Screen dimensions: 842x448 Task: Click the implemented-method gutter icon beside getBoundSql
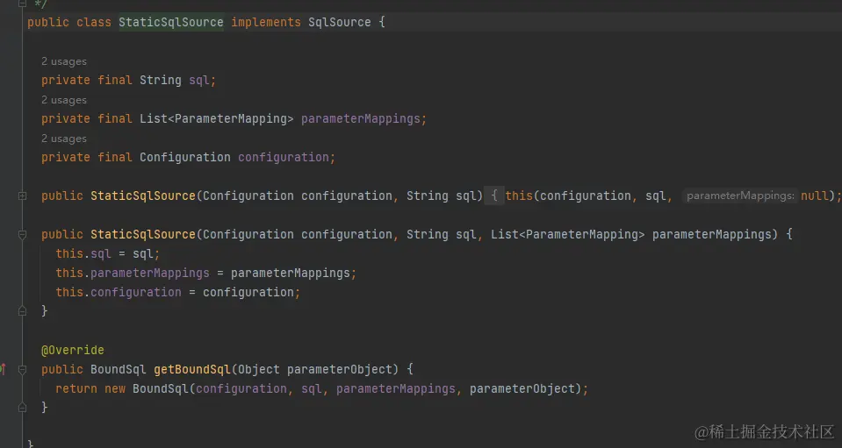click(3, 369)
